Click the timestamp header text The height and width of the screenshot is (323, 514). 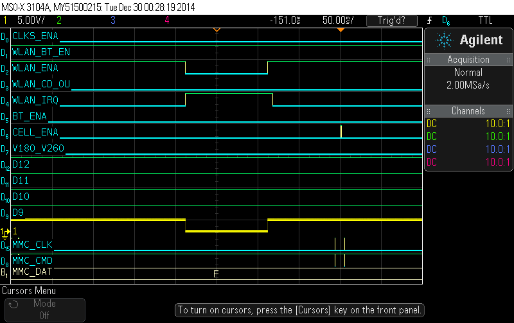(x=98, y=7)
